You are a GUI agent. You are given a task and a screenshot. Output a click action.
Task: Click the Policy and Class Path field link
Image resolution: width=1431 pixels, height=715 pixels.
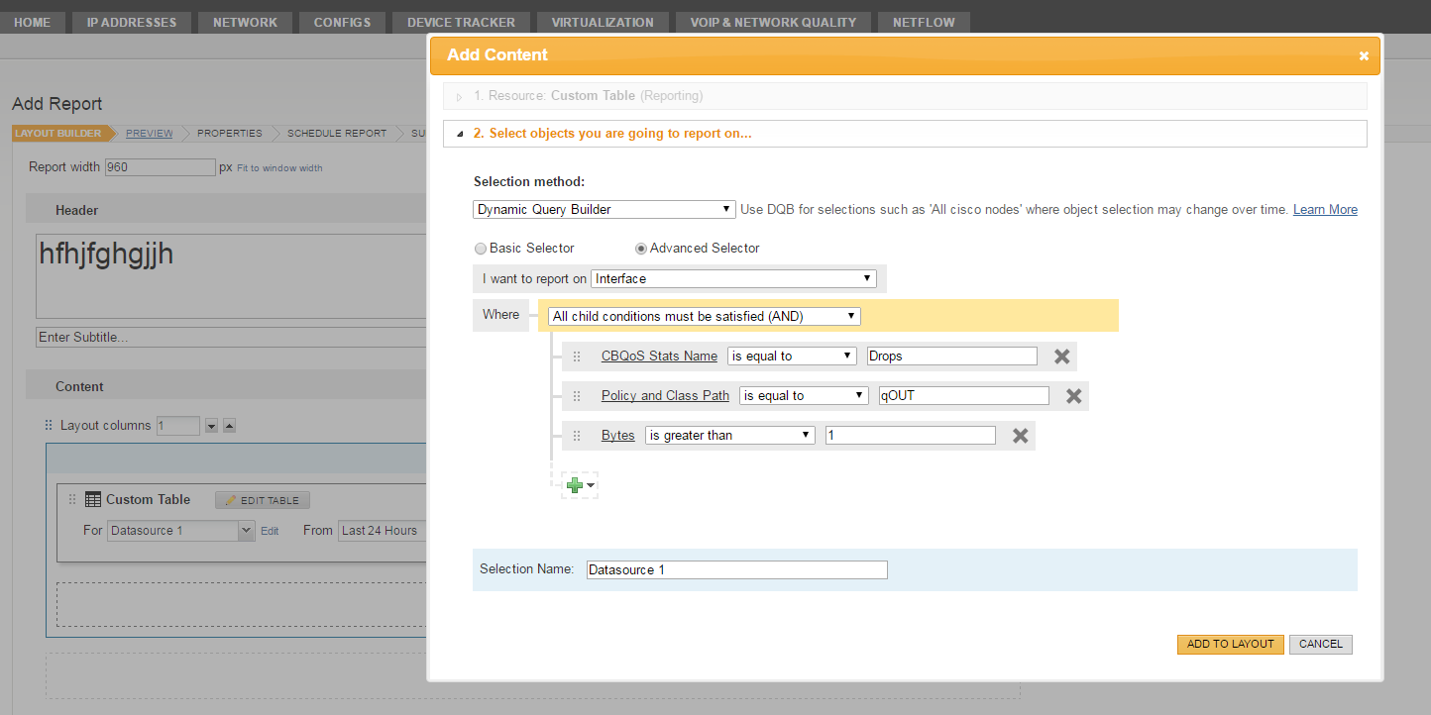(665, 396)
